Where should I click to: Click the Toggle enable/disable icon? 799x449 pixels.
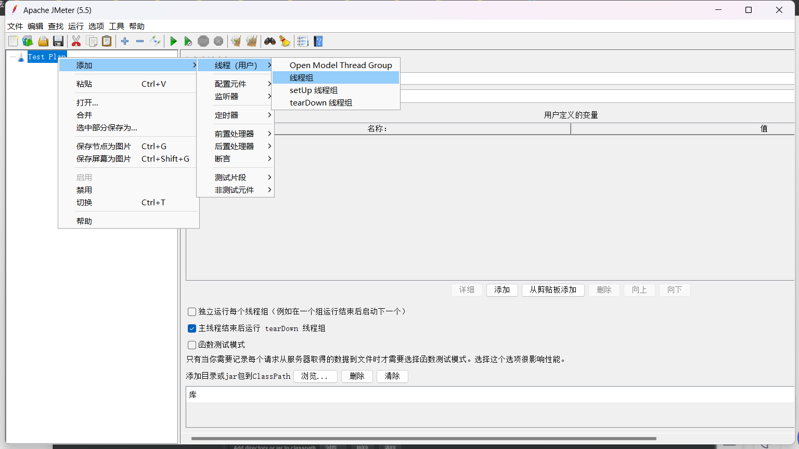pyautogui.click(x=155, y=41)
